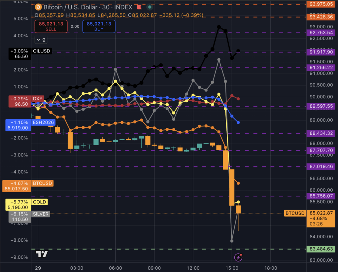338x272 pixels.
Task: Flag the symbol with the red flag icon
Action: (x=139, y=7)
